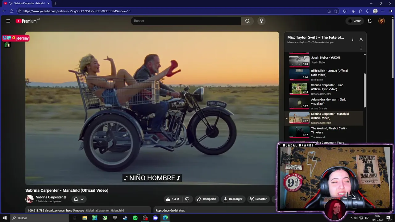Dislike the Manchild video
395x222 pixels.
(187, 199)
